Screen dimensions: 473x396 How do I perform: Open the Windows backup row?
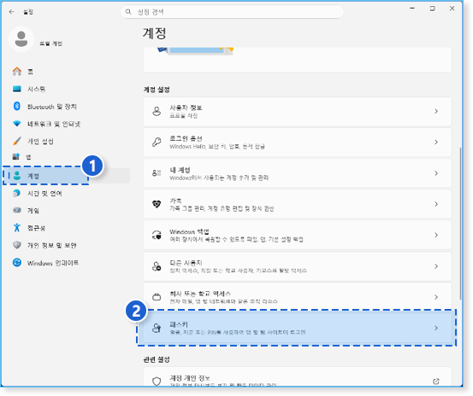[297, 235]
